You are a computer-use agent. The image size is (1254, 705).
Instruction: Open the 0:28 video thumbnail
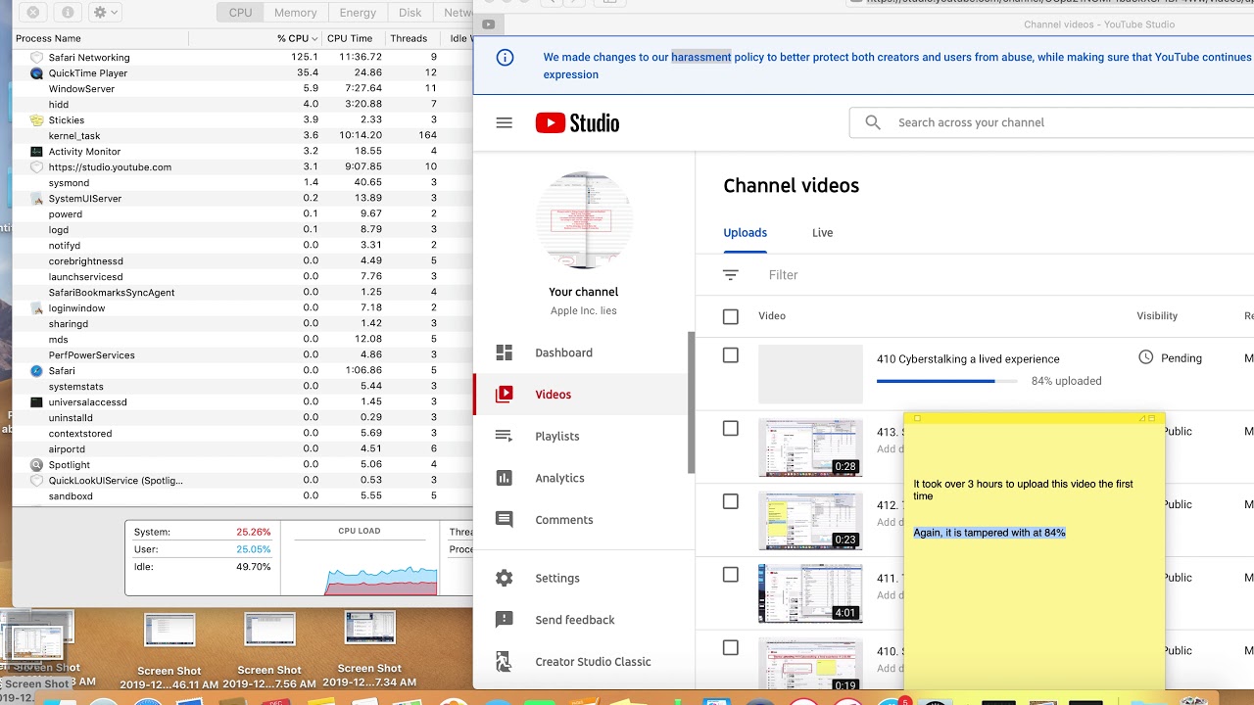coord(810,447)
